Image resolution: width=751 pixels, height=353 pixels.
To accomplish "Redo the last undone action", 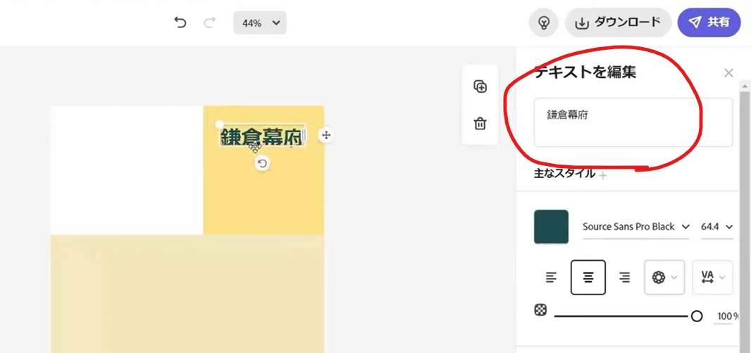I will pyautogui.click(x=210, y=23).
